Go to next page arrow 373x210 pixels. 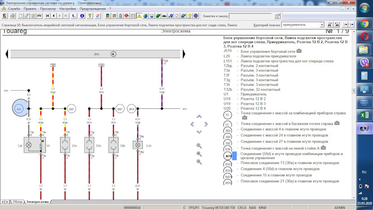click(60, 16)
